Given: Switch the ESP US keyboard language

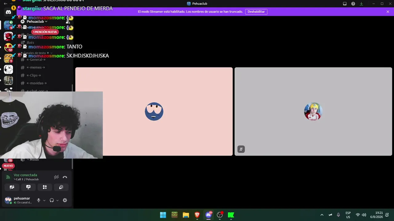Looking at the screenshot, I should point(348,215).
